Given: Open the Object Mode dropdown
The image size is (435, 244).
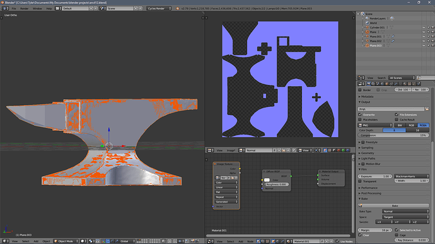Looking at the screenshot, I should pos(66,241).
